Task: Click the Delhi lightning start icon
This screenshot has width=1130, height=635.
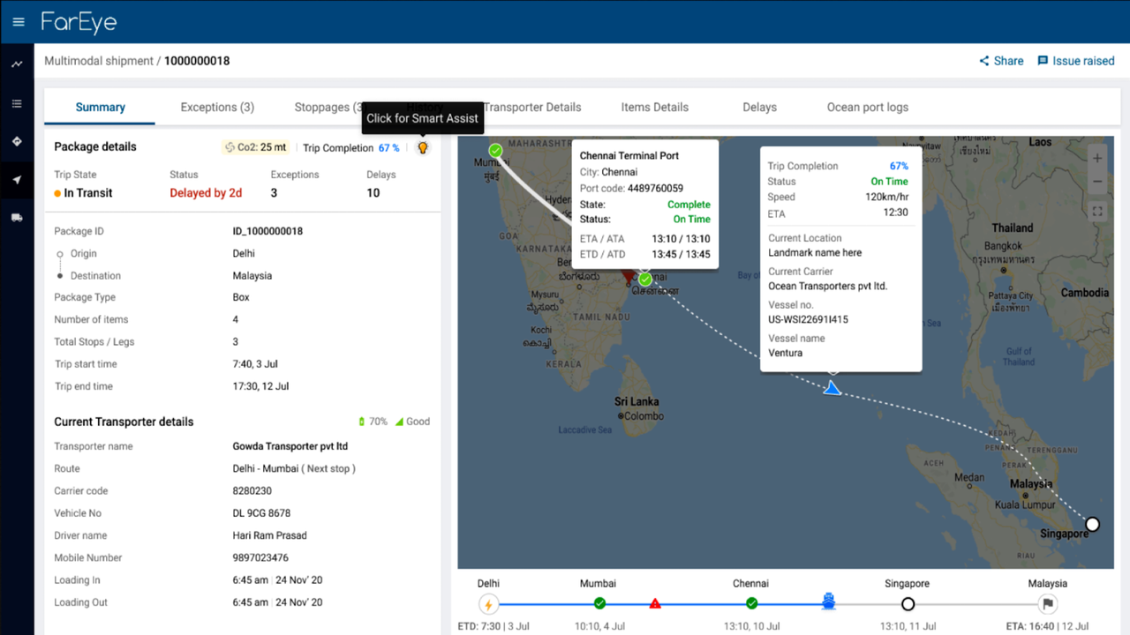Action: pyautogui.click(x=488, y=604)
